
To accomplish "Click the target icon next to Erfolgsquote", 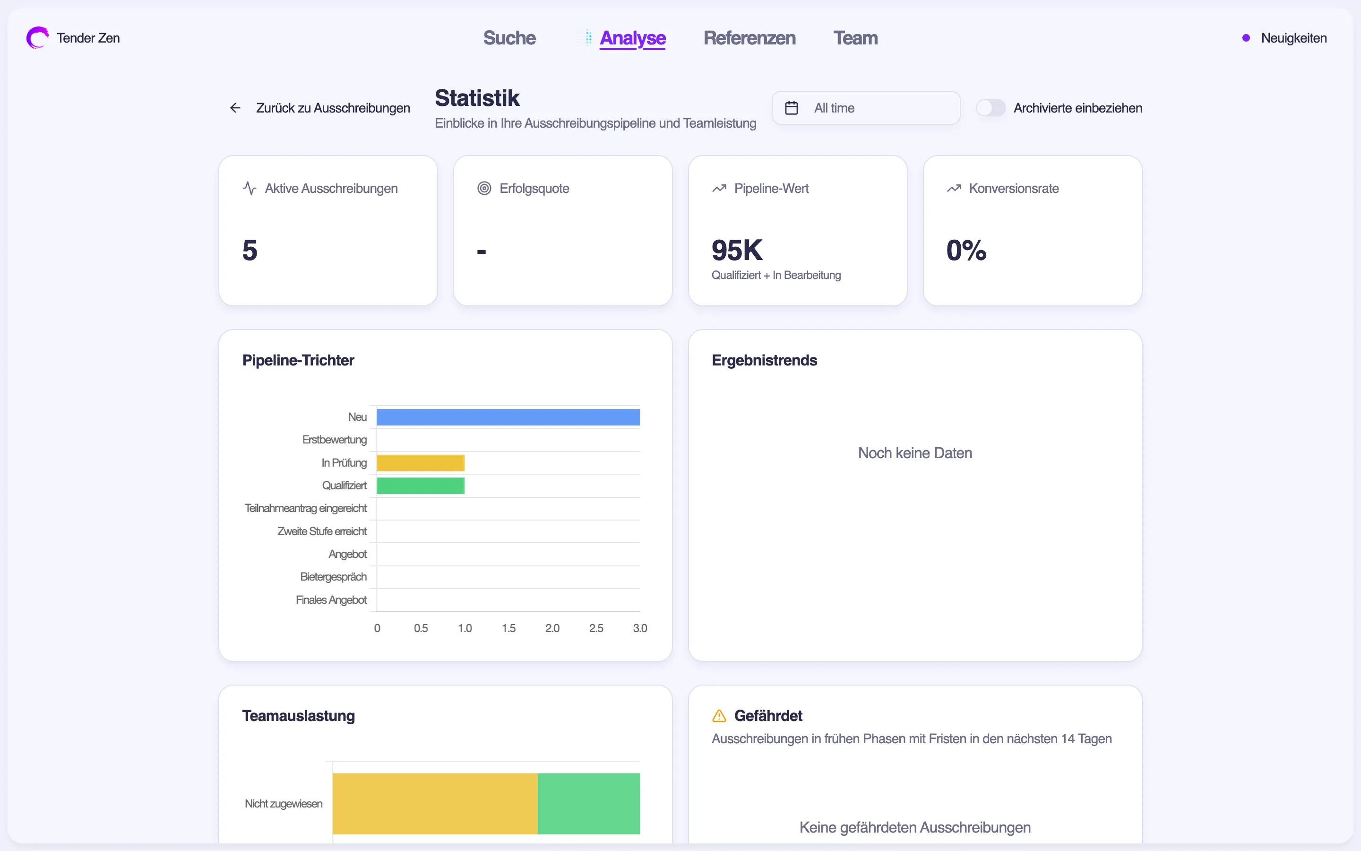I will coord(484,188).
